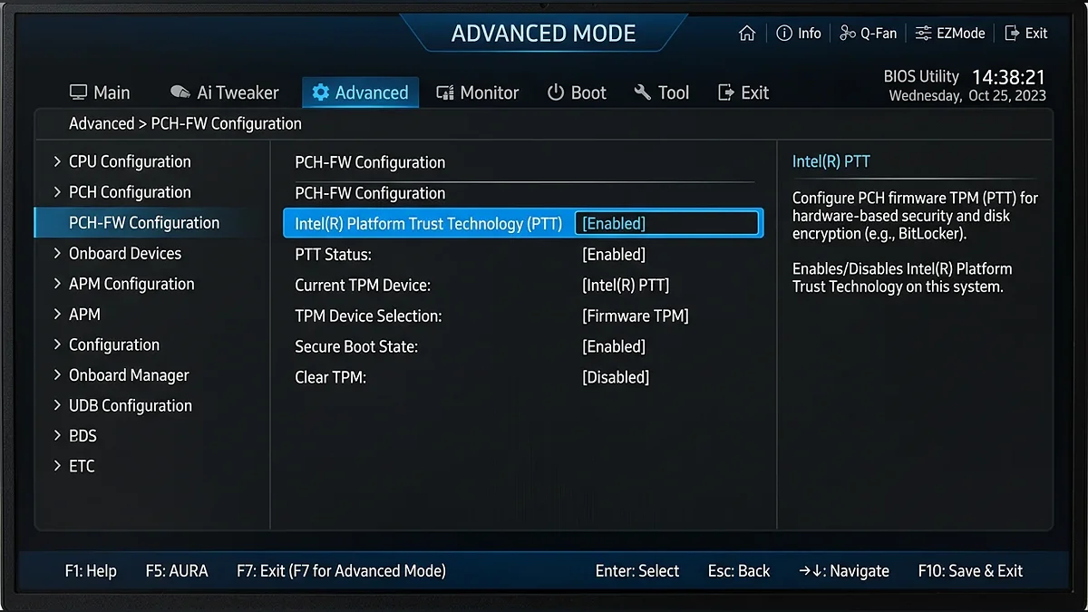Expand the ETC chevron
Image resolution: width=1088 pixels, height=612 pixels.
coord(58,466)
